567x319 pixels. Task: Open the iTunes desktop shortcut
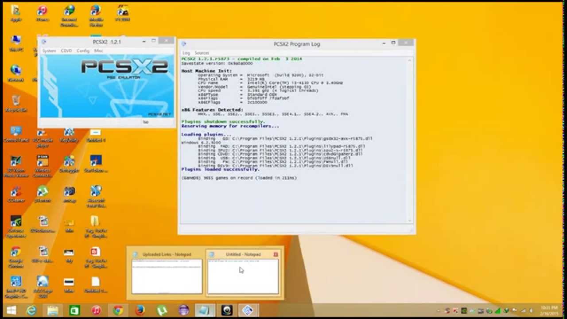[x=43, y=13]
